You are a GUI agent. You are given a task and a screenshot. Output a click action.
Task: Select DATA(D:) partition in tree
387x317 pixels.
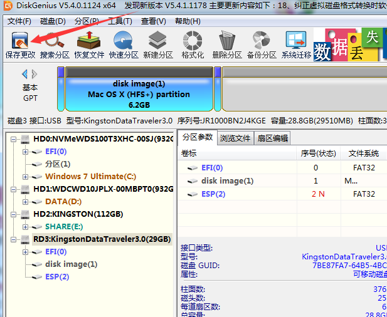(63, 202)
